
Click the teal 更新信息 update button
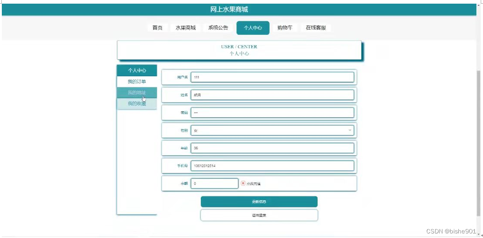(x=259, y=202)
